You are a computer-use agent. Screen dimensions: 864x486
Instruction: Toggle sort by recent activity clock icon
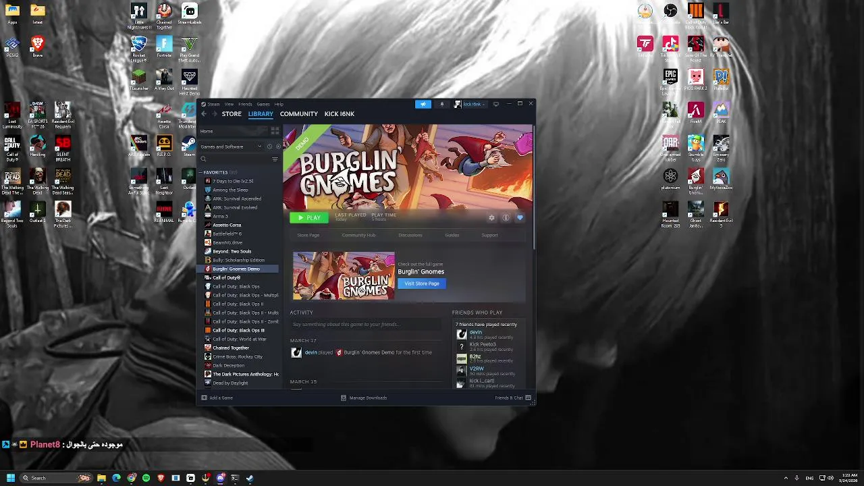269,146
